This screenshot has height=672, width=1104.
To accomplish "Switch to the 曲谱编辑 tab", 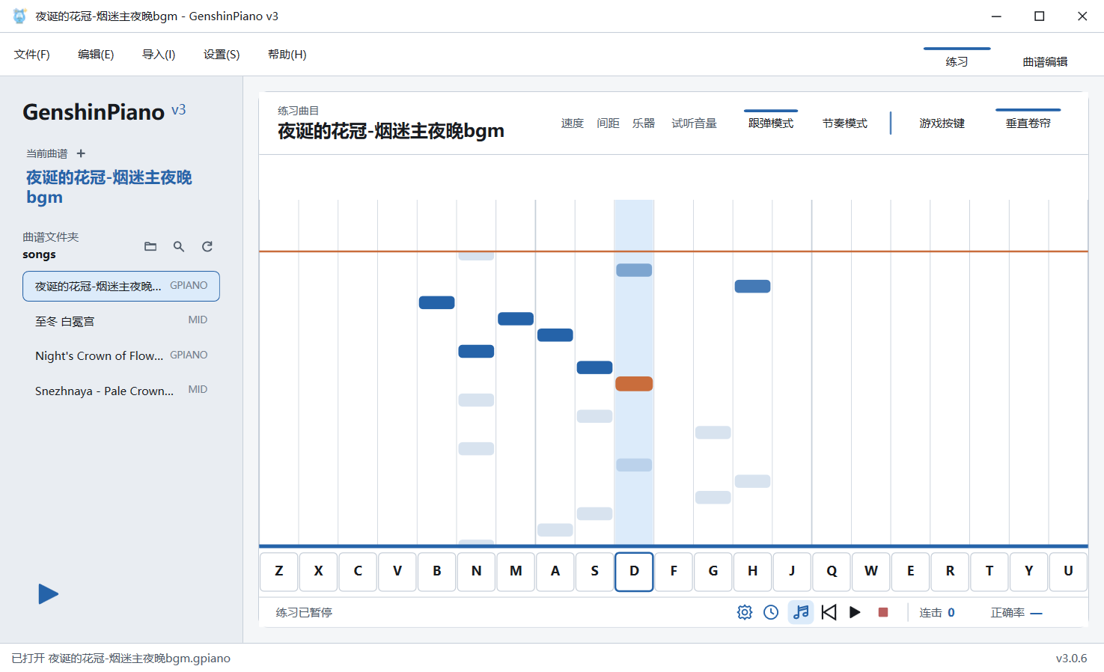I will [x=1045, y=61].
